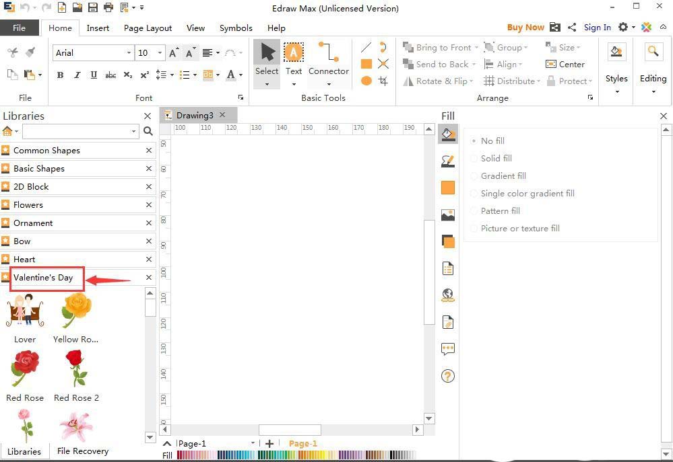Select the rectangle shape drawing tool
The image size is (673, 462).
pyautogui.click(x=366, y=64)
